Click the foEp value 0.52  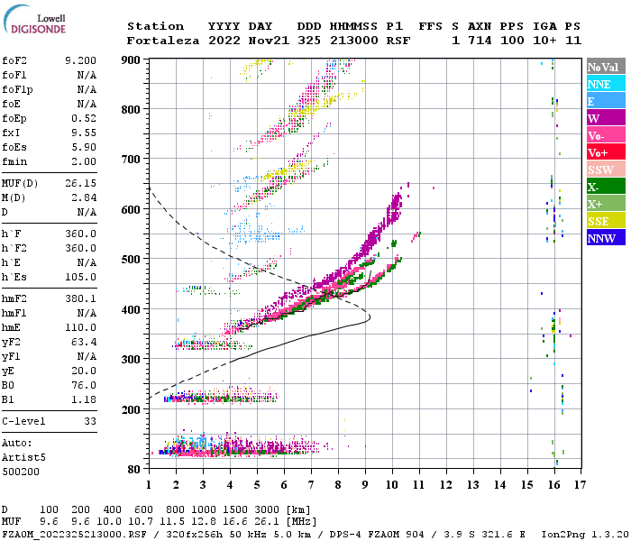pyautogui.click(x=84, y=118)
